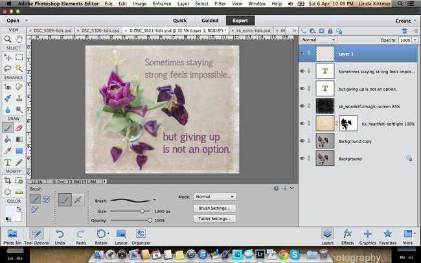Select the Type tool
421x263 pixels.
tap(8, 162)
